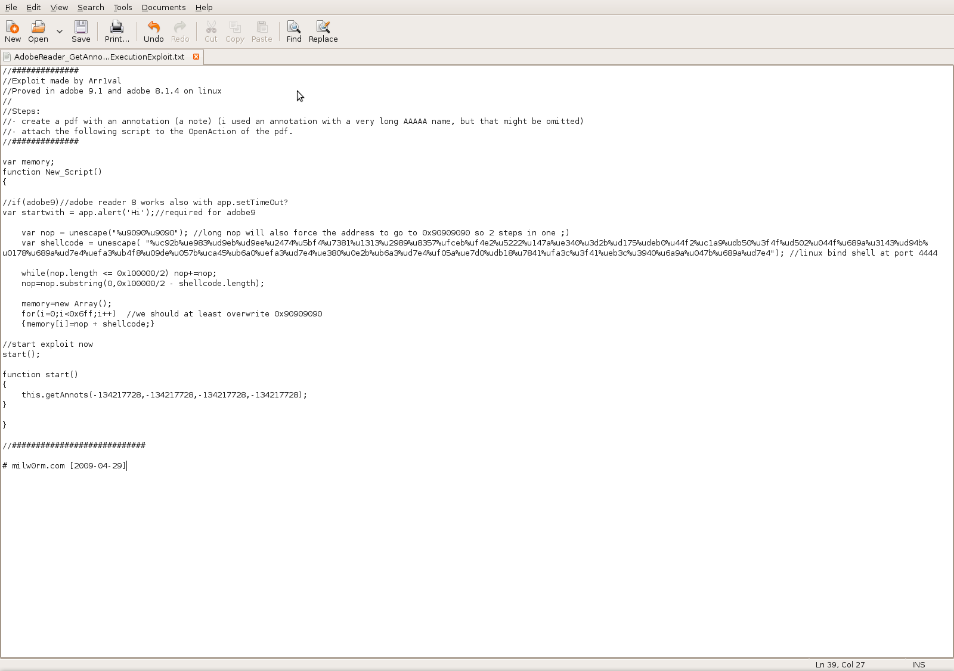Click the 'function New_Script()' line
The image size is (954, 671).
pyautogui.click(x=52, y=172)
